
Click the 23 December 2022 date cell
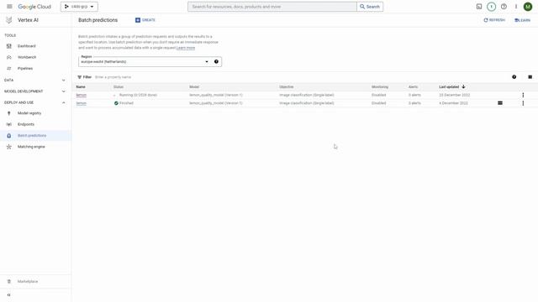pos(454,95)
